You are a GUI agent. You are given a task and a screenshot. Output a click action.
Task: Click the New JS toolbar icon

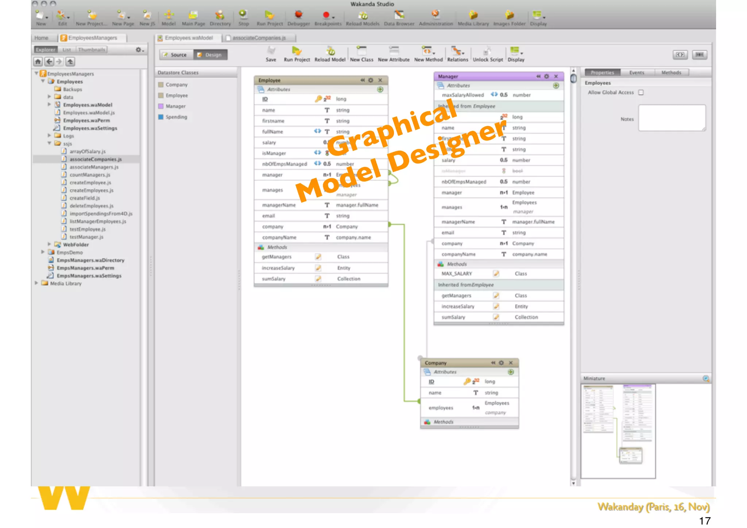[147, 15]
